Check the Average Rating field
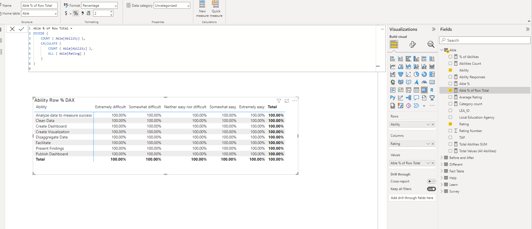Screen dimensions: 532x229 click(450, 97)
